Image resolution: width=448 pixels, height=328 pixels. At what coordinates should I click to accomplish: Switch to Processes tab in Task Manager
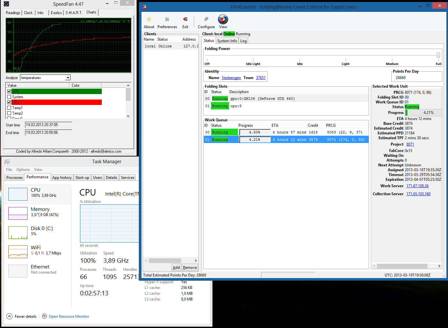(x=14, y=178)
